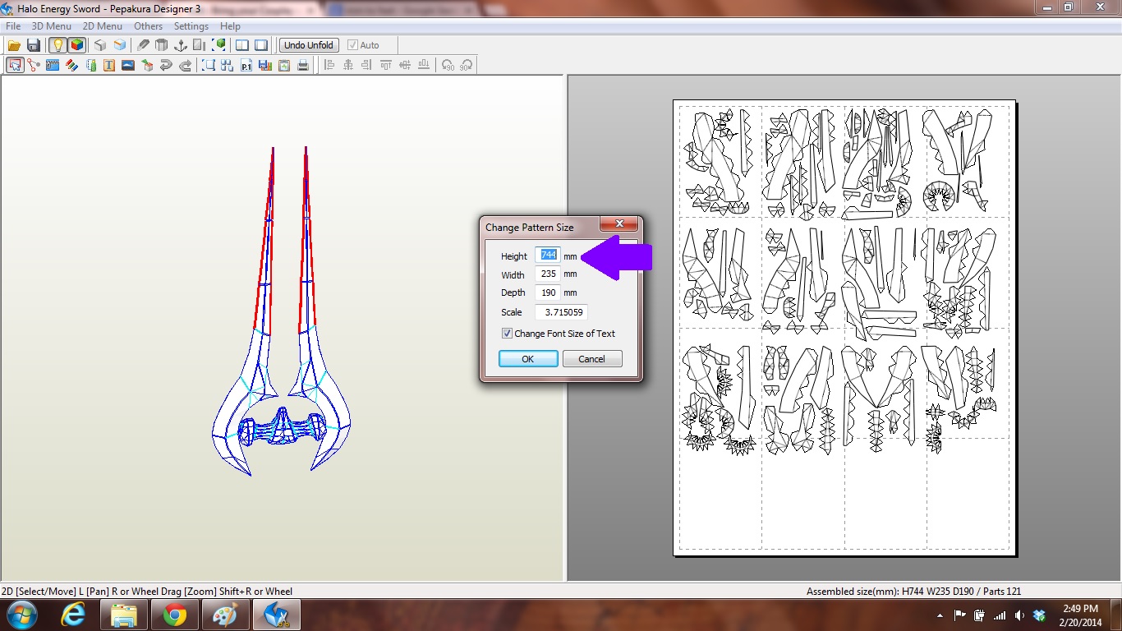The image size is (1122, 631).
Task: Click the curved Redo arrow icon
Action: tap(186, 66)
